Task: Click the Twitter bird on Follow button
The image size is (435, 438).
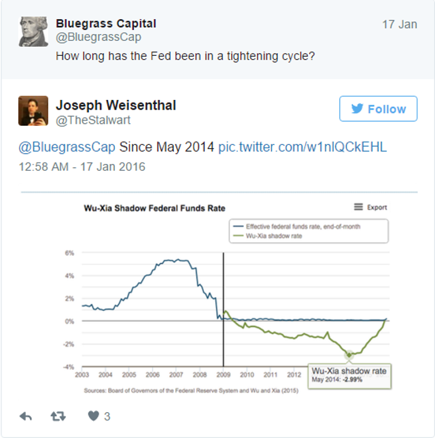Action: [357, 109]
